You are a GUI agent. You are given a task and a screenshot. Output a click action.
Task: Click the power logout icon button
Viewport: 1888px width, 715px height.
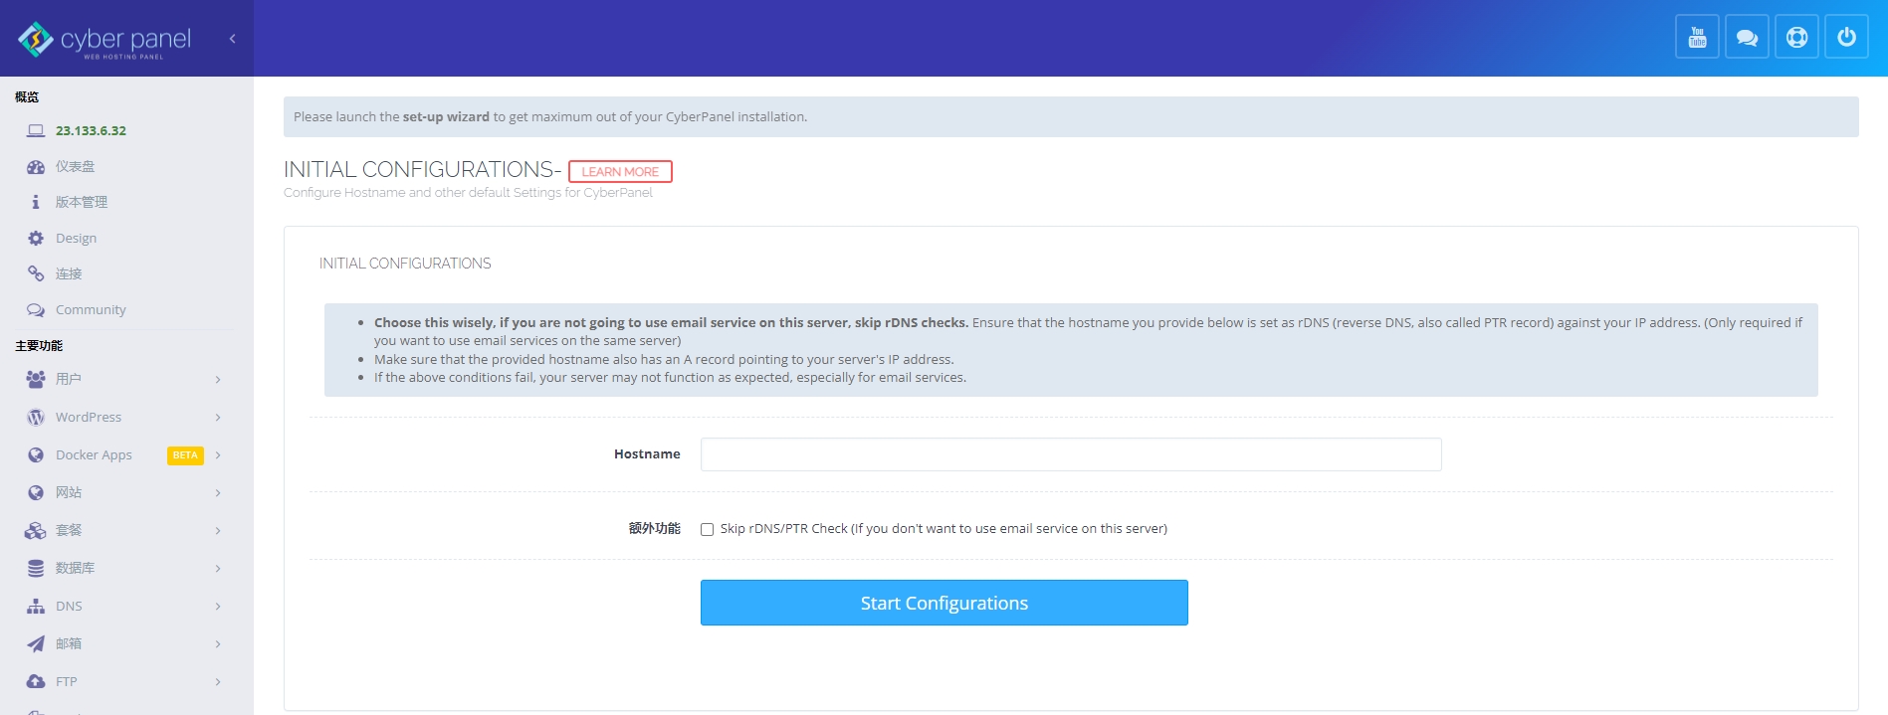[x=1846, y=38]
